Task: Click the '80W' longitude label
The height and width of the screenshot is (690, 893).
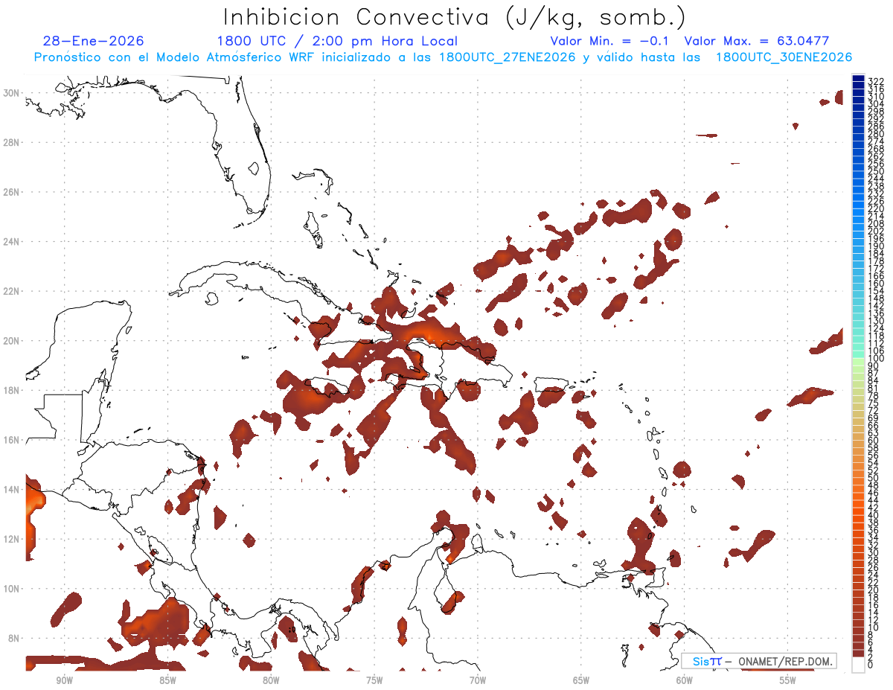Action: (271, 681)
